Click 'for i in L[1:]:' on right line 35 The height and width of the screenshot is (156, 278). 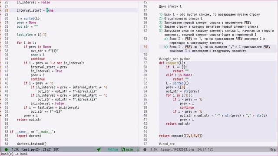(179, 95)
